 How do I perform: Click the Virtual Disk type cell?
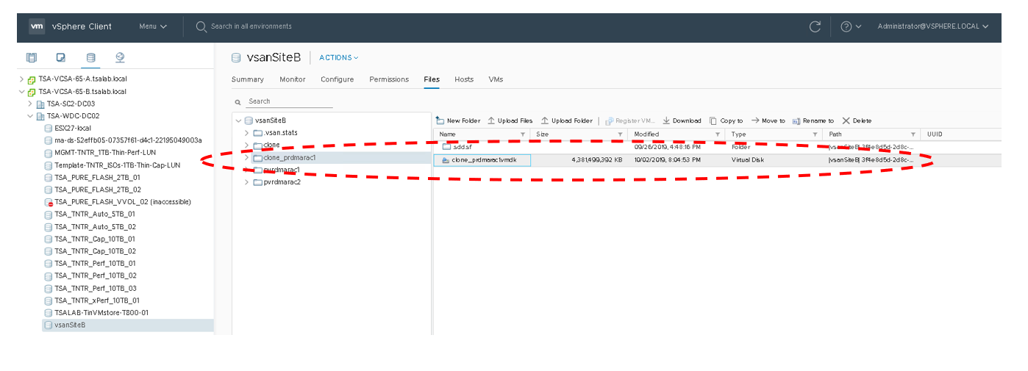[x=749, y=159]
